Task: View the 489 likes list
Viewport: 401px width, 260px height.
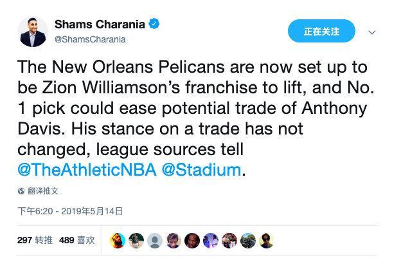Action: tap(76, 240)
